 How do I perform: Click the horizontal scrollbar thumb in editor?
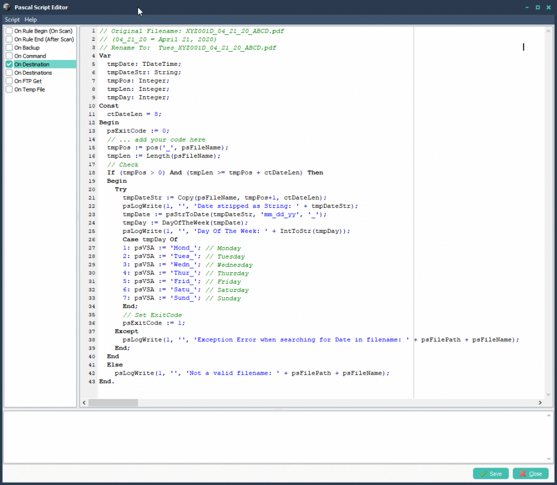(x=113, y=403)
